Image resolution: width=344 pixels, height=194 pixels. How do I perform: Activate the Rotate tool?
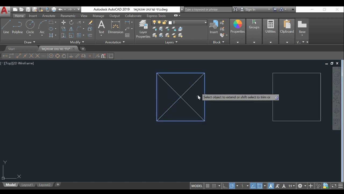pyautogui.click(x=71, y=22)
